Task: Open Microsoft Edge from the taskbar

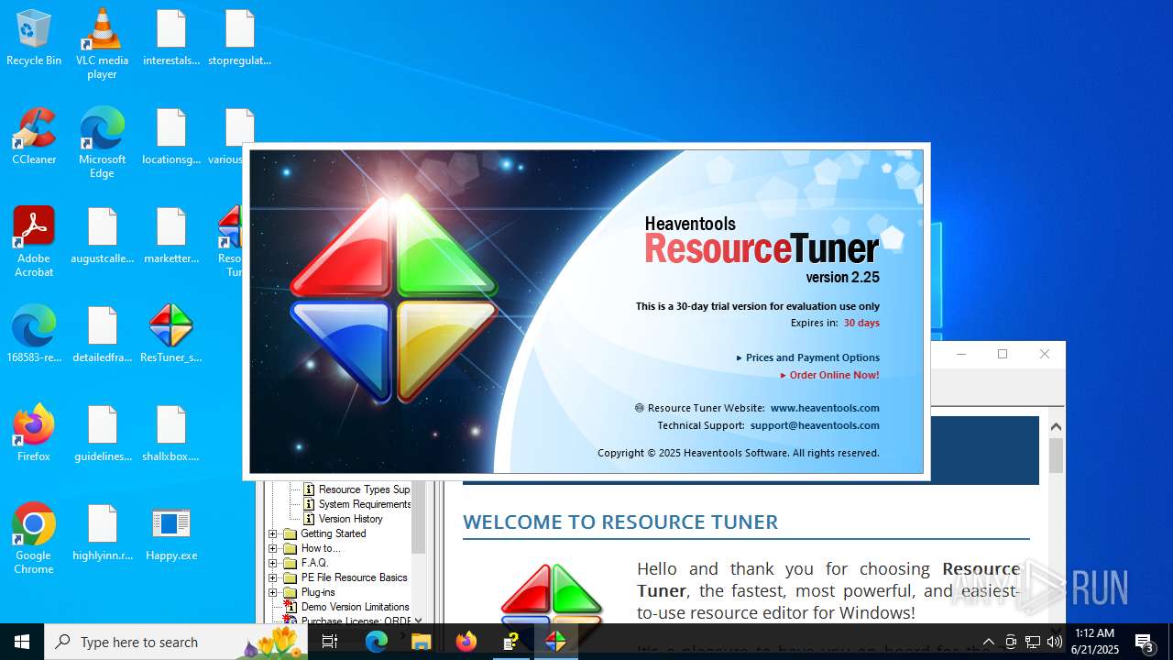Action: (x=377, y=642)
